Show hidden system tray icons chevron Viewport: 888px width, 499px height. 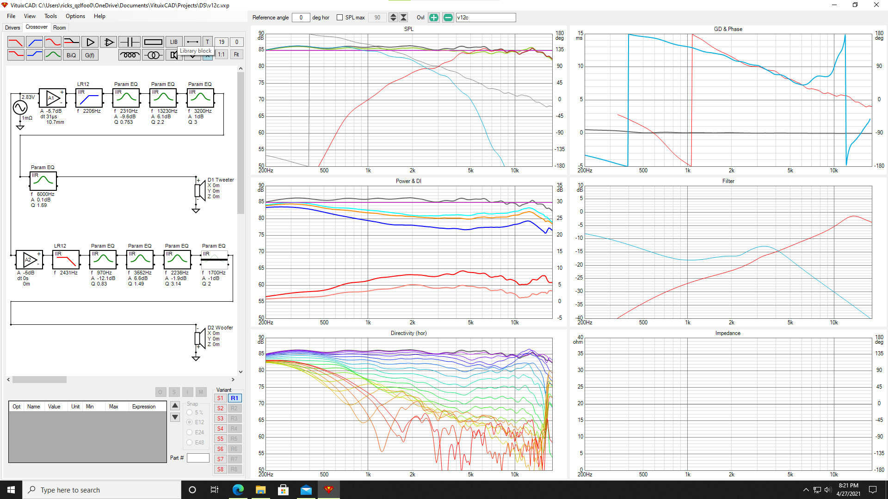(806, 490)
